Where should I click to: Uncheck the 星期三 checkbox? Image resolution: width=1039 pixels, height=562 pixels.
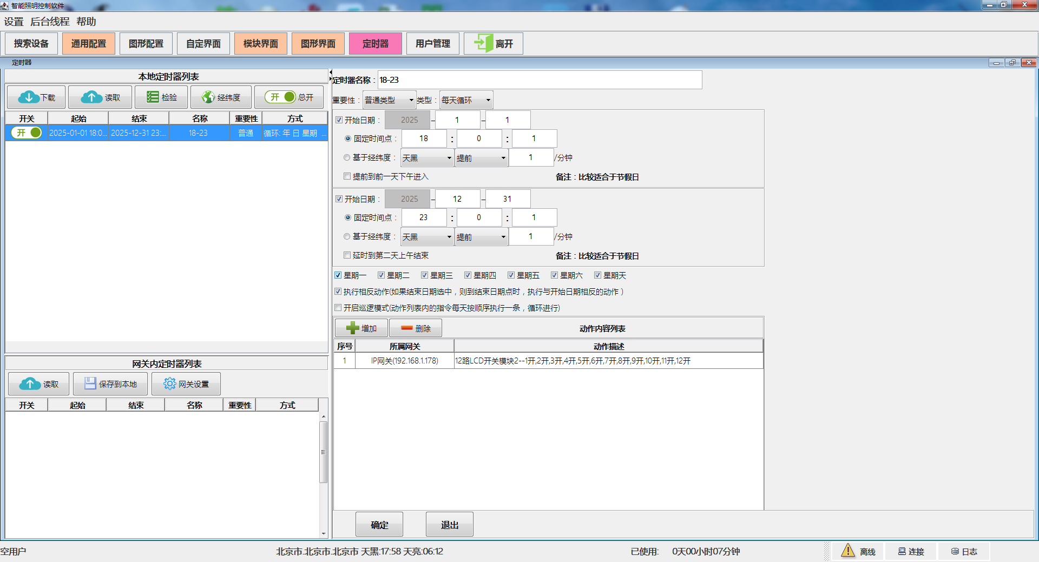(425, 275)
